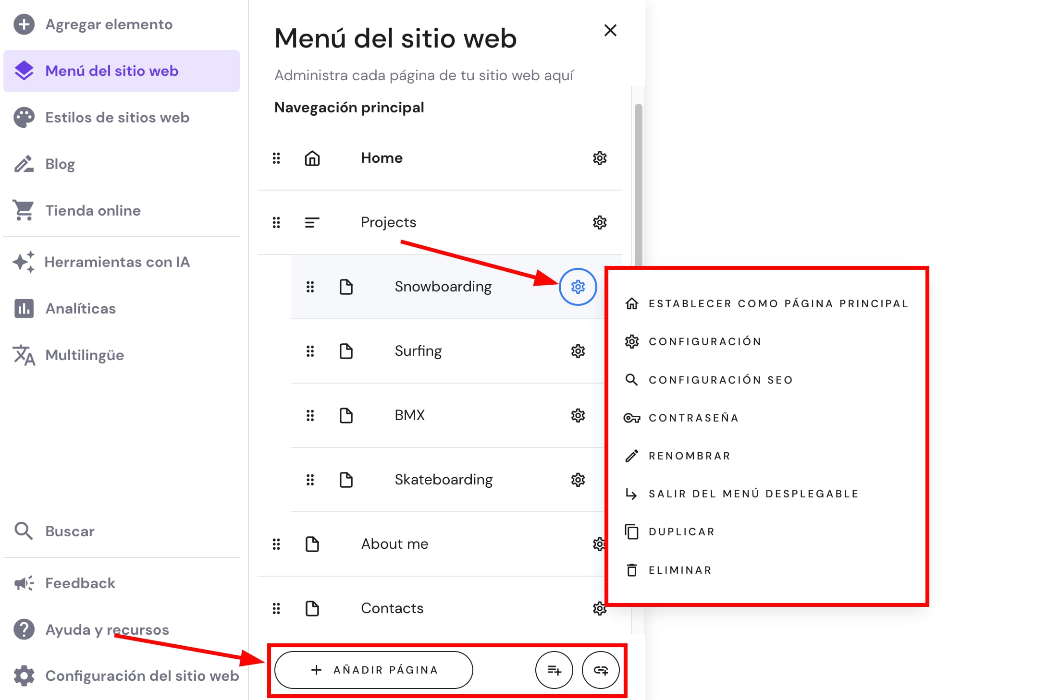Select Establecer como página principal
The width and height of the screenshot is (1060, 700).
pos(777,303)
